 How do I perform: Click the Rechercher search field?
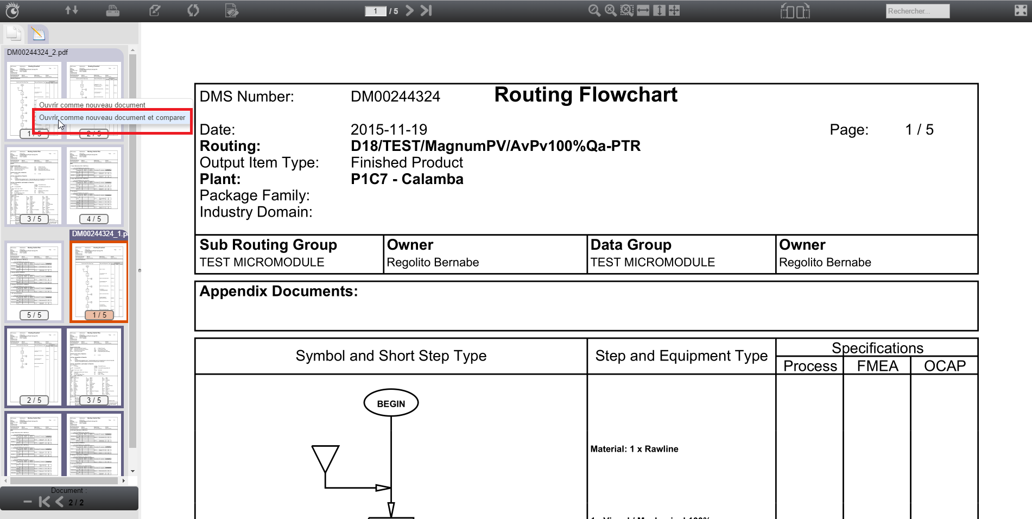[x=917, y=11]
